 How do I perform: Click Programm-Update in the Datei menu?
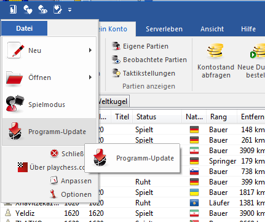49,132
